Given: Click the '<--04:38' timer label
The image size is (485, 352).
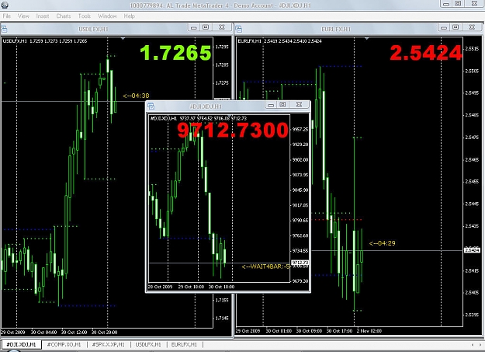Looking at the screenshot, I should coord(136,96).
